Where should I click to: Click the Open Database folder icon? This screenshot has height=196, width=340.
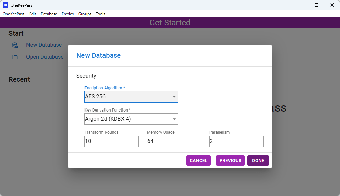(x=15, y=57)
